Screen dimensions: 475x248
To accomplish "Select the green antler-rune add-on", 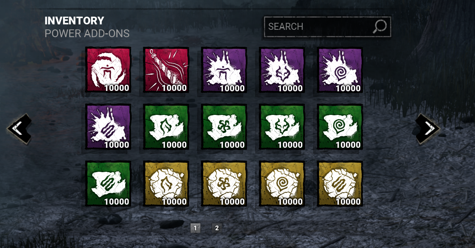I will [282, 127].
